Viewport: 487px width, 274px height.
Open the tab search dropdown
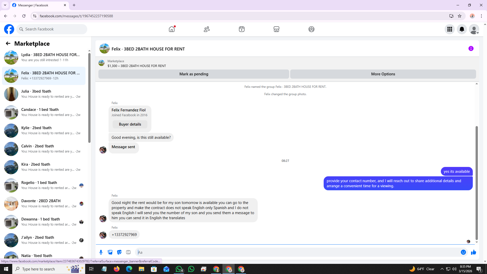(5, 5)
